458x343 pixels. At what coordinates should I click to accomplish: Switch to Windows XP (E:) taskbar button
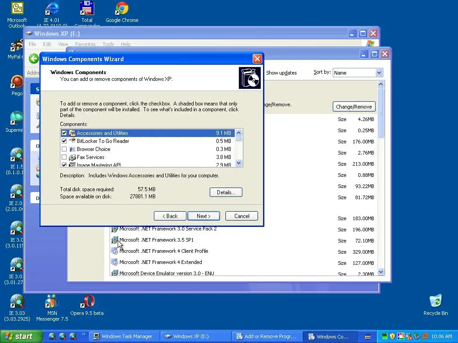195,336
